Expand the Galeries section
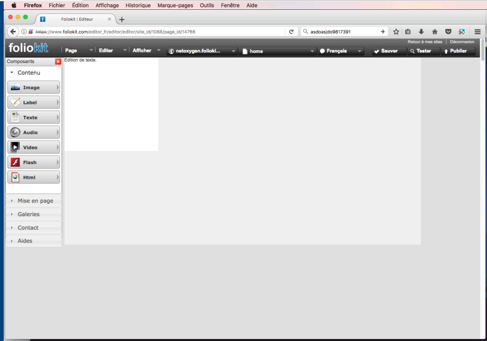This screenshot has width=487, height=341. click(28, 214)
